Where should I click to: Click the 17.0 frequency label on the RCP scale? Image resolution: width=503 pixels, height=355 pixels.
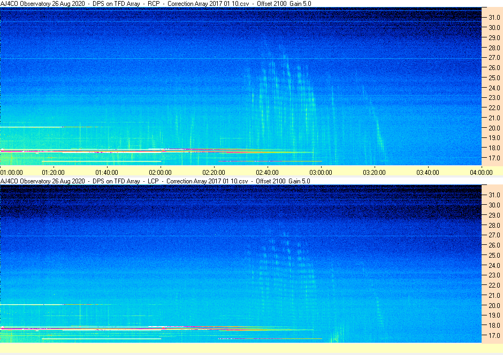[494, 158]
